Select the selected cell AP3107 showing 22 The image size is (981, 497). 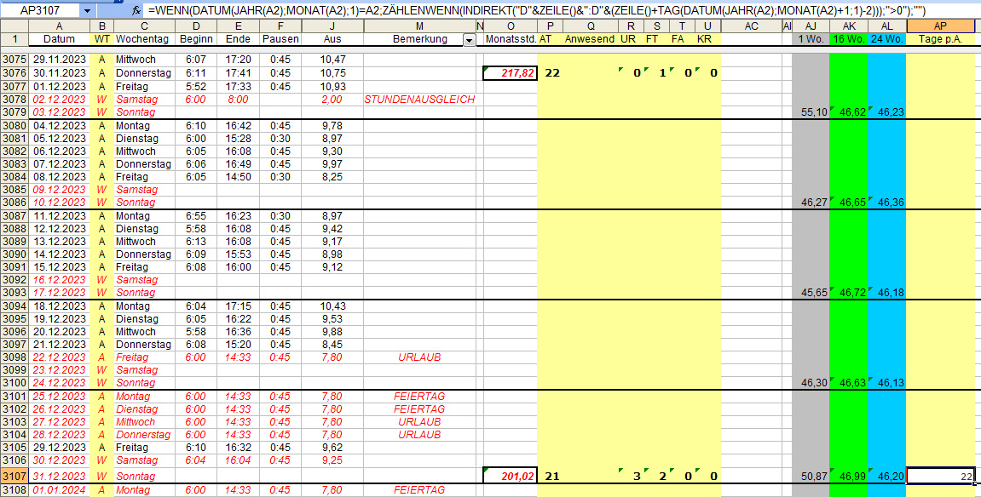940,477
